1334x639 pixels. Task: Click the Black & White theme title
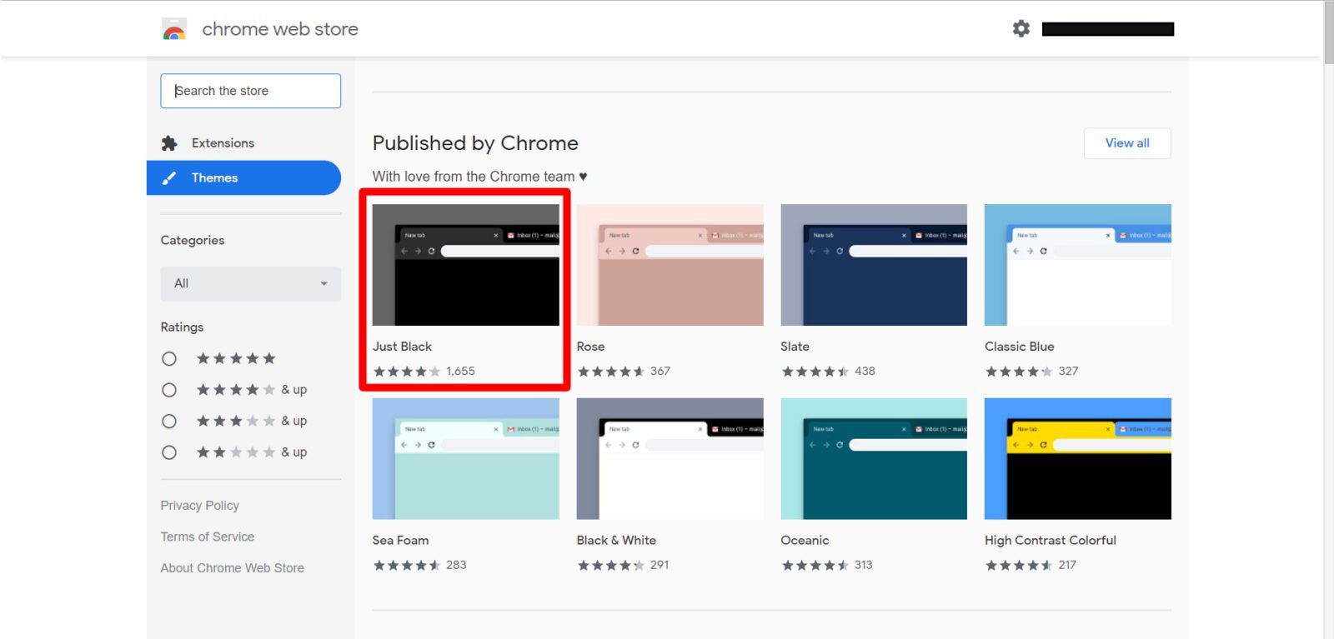click(616, 541)
